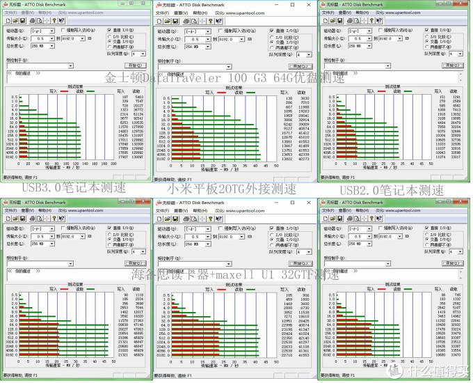This screenshot has height=383, width=473.
Task: Click the New file icon in top-left window
Action: [8, 21]
